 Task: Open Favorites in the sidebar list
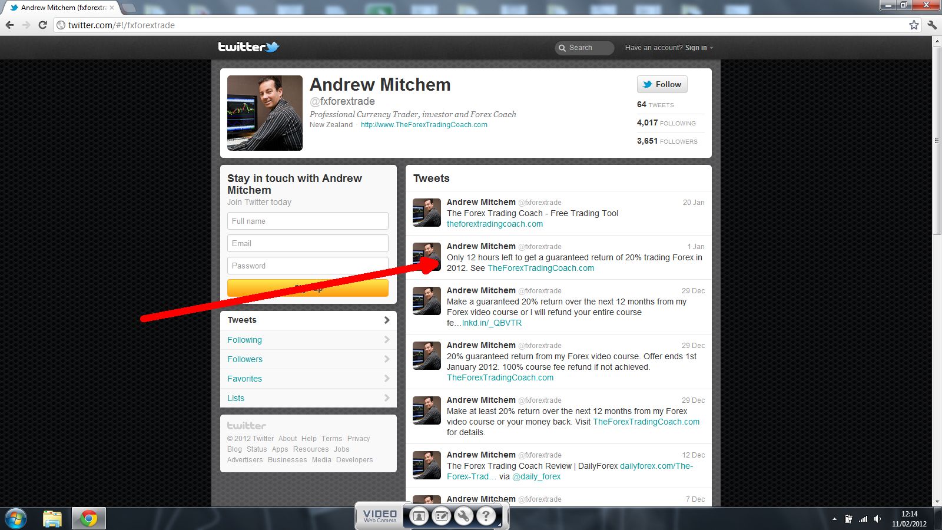click(x=309, y=379)
